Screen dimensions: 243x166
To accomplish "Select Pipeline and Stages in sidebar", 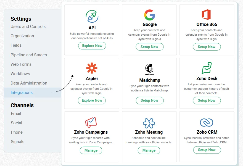I will tap(29, 55).
